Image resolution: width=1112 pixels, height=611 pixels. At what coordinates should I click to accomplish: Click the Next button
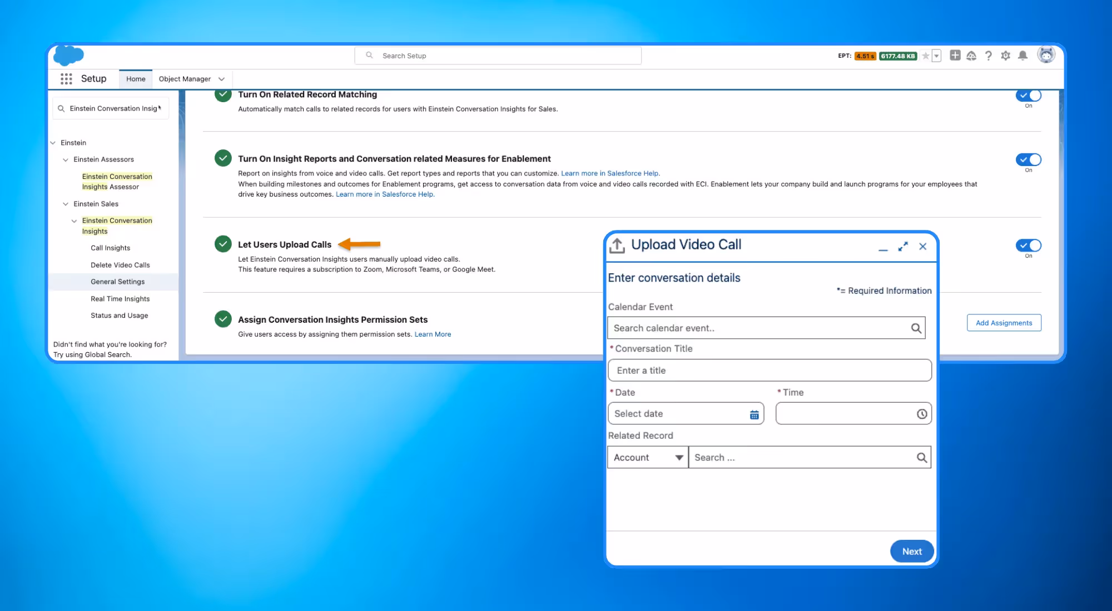[x=912, y=551]
